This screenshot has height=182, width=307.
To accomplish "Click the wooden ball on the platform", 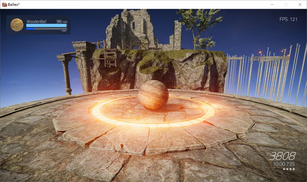I will click(153, 95).
